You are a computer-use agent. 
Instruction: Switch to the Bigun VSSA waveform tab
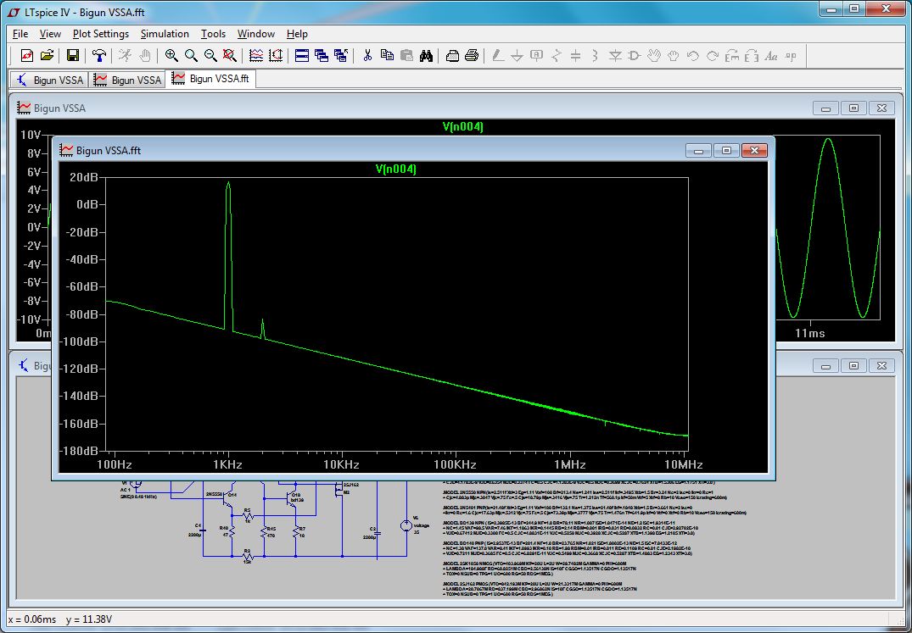(127, 80)
